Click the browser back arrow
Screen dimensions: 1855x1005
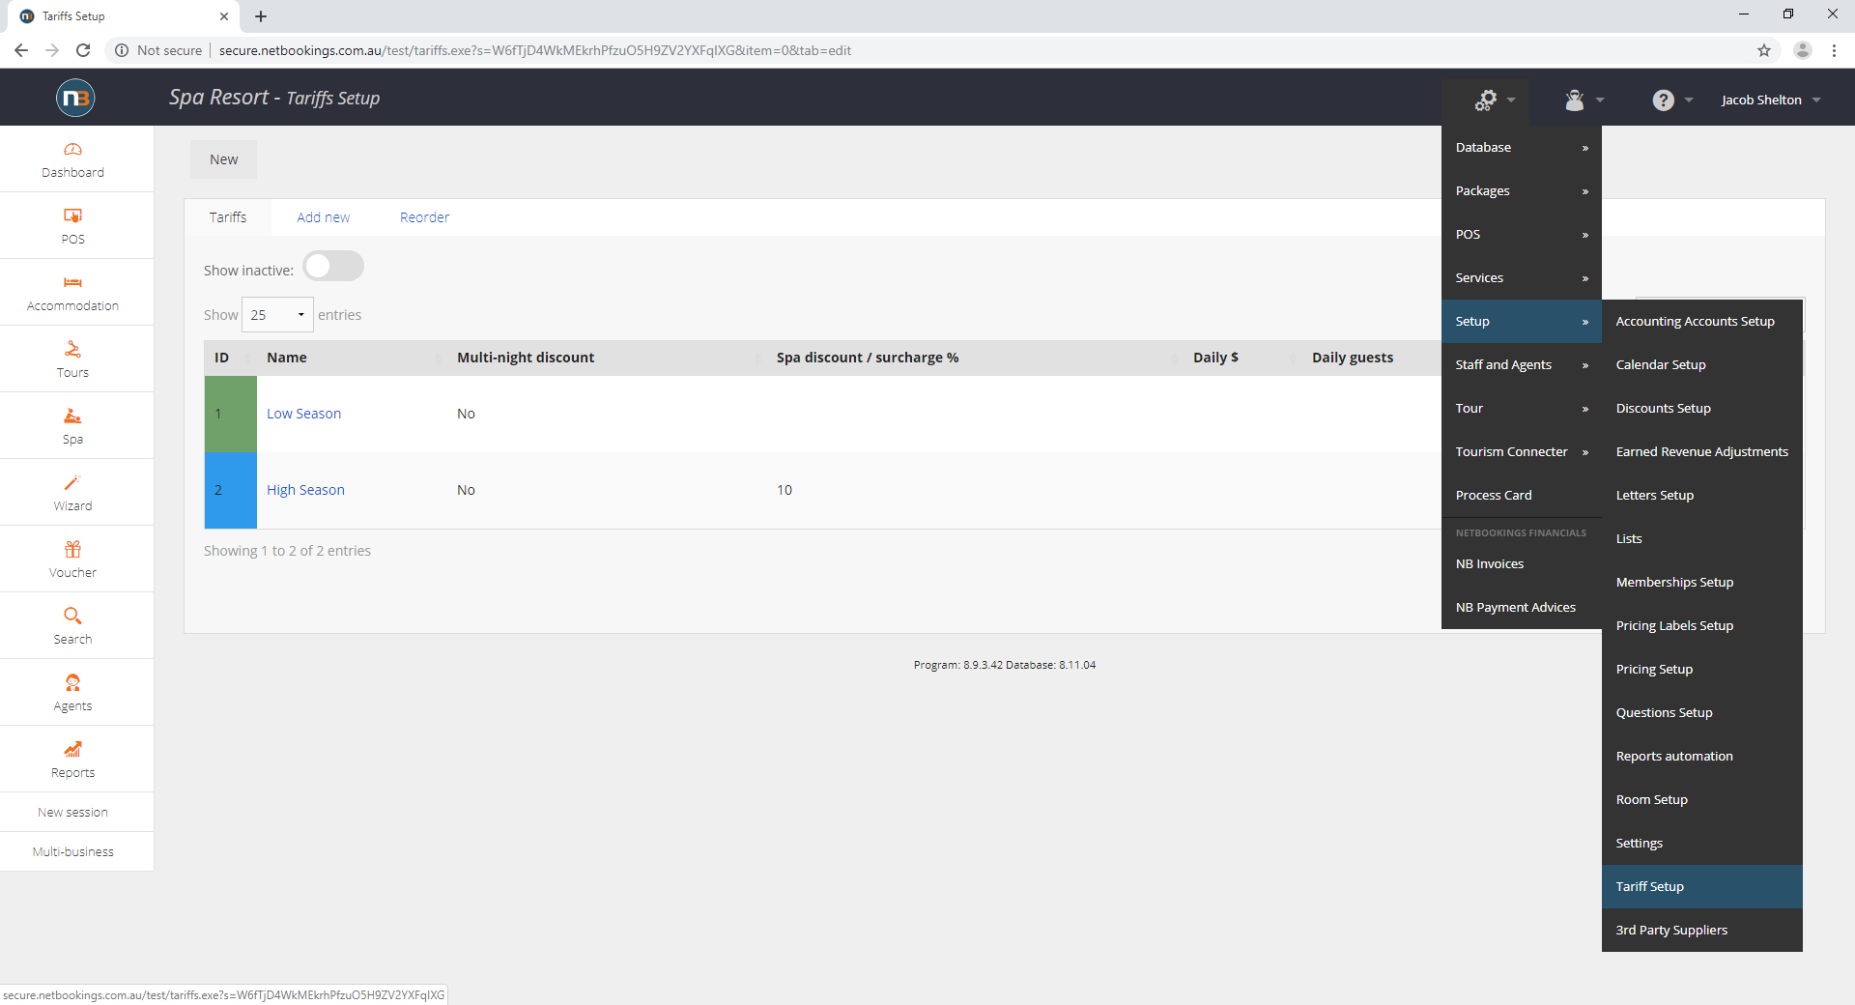coord(21,50)
